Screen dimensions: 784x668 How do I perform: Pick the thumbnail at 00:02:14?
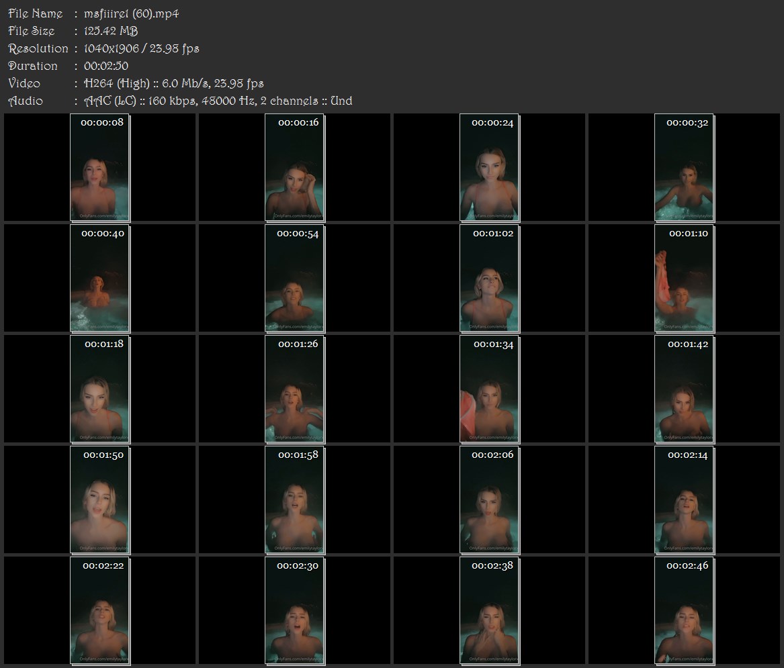[x=685, y=500]
